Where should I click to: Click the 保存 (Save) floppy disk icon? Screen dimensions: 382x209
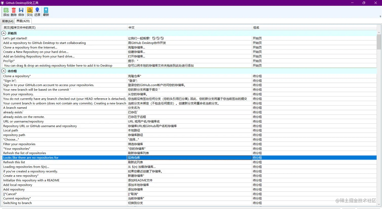21,12
